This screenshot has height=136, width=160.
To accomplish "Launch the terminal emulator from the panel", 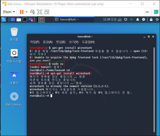I will [x=25, y=19].
